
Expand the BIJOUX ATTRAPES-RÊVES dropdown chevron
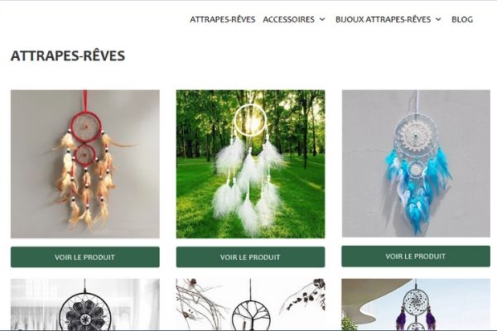click(438, 19)
